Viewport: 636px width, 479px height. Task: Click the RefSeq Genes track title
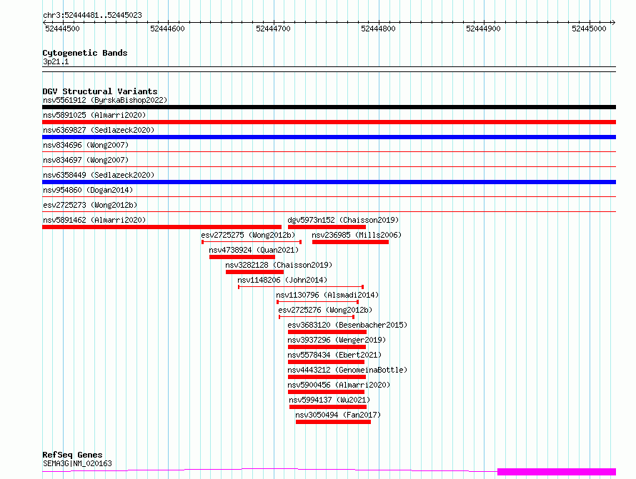coord(72,455)
